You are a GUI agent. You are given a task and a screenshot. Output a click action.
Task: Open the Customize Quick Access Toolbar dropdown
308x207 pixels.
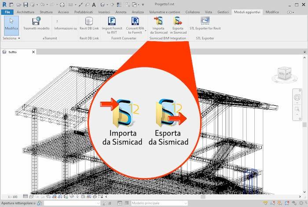coord(143,4)
